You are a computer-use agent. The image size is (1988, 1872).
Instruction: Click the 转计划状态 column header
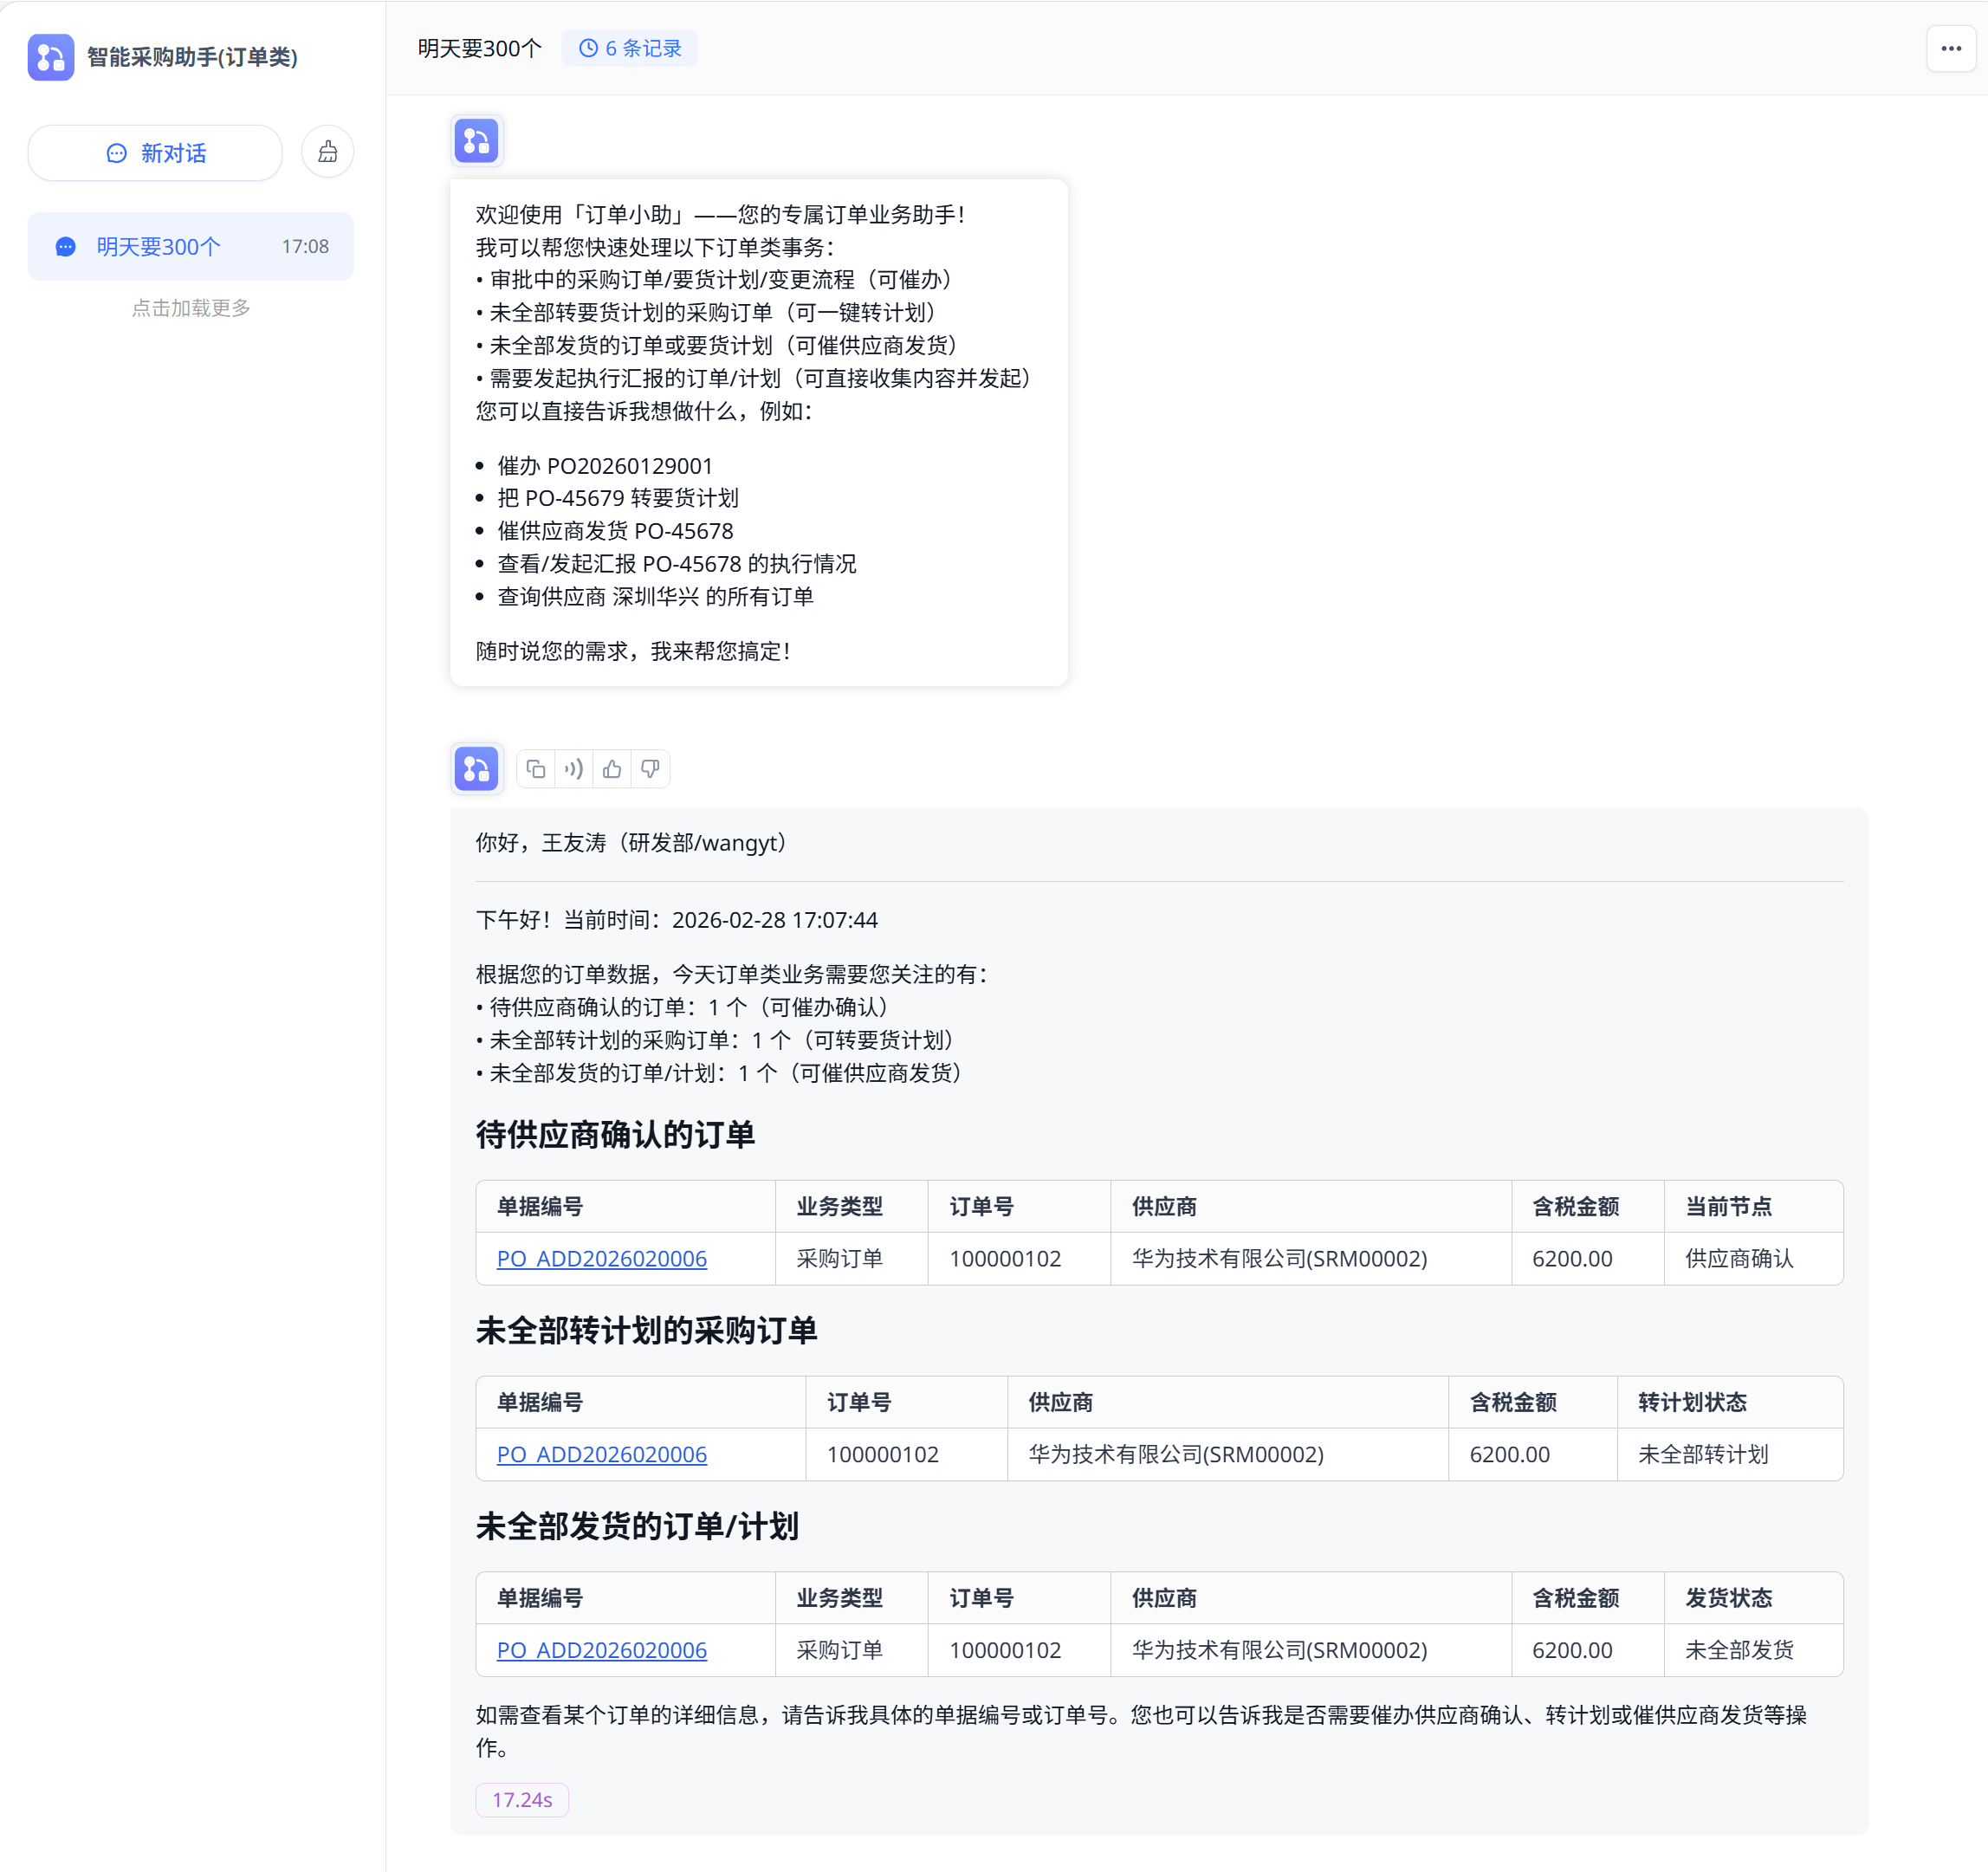[x=1692, y=1403]
